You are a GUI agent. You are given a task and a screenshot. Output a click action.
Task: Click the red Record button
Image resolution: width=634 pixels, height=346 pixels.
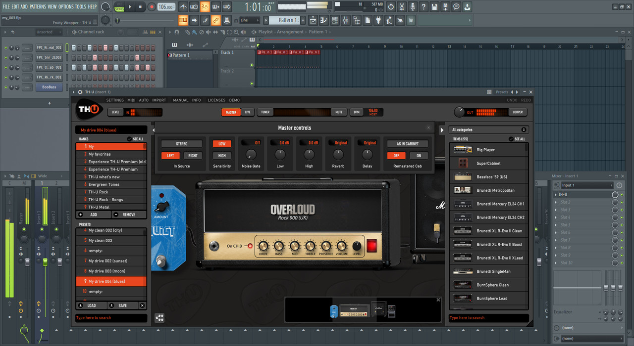(x=152, y=7)
